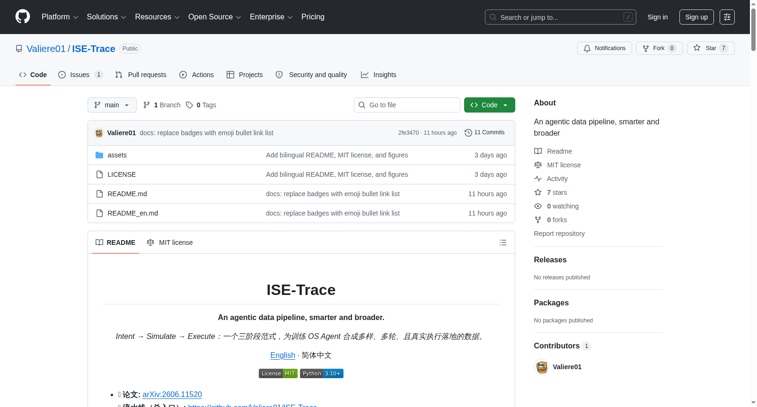
Task: Select the README tab in file viewer
Action: click(x=115, y=242)
